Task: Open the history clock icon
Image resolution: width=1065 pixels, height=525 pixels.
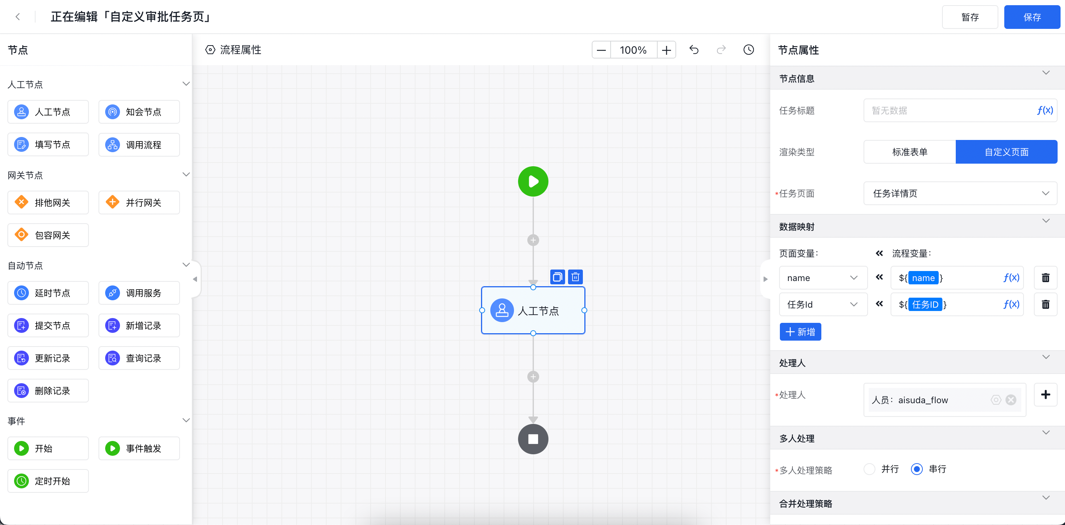Action: click(749, 50)
